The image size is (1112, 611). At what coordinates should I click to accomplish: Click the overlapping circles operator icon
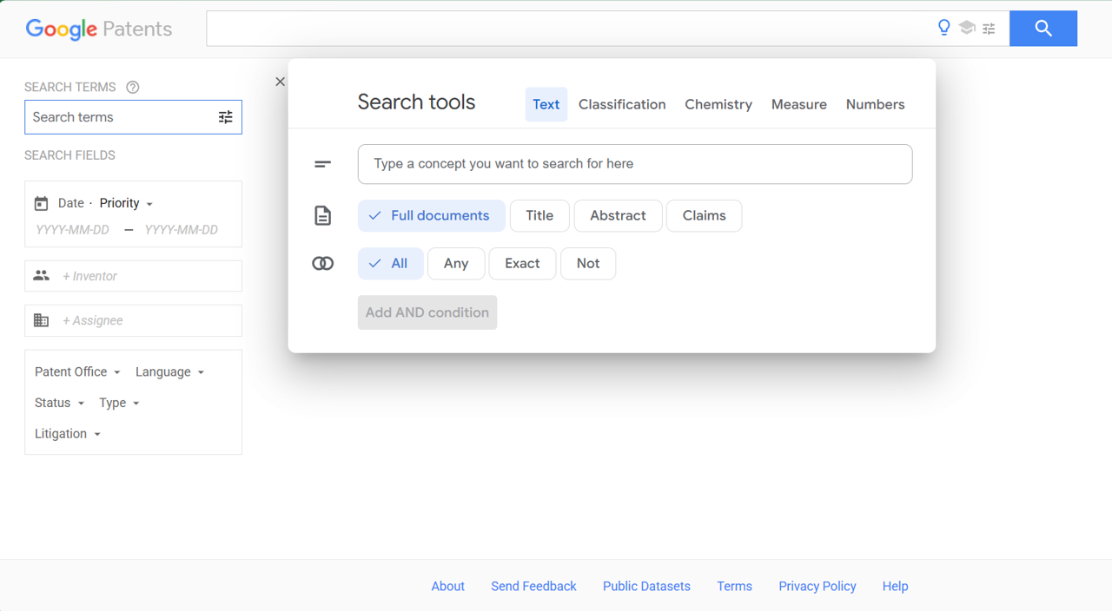pyautogui.click(x=323, y=264)
